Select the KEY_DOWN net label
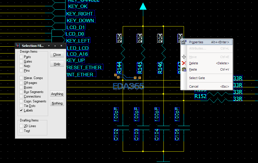 (x=81, y=20)
